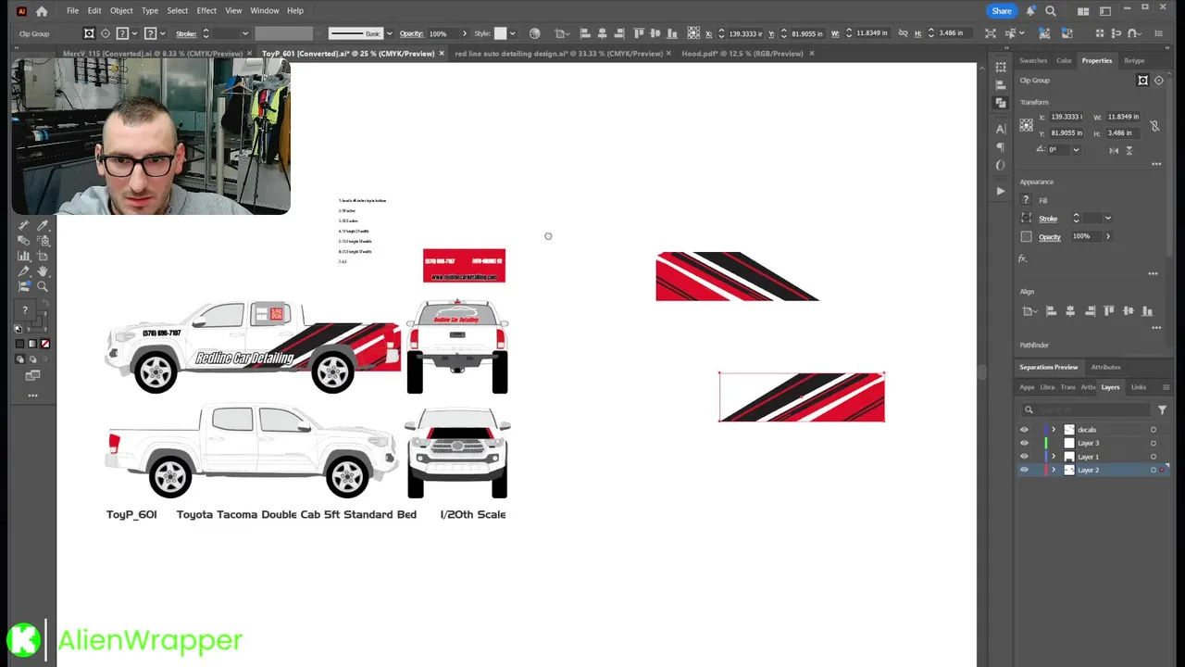Switch to the Hood.pdf document tab
1185x667 pixels.
742,54
